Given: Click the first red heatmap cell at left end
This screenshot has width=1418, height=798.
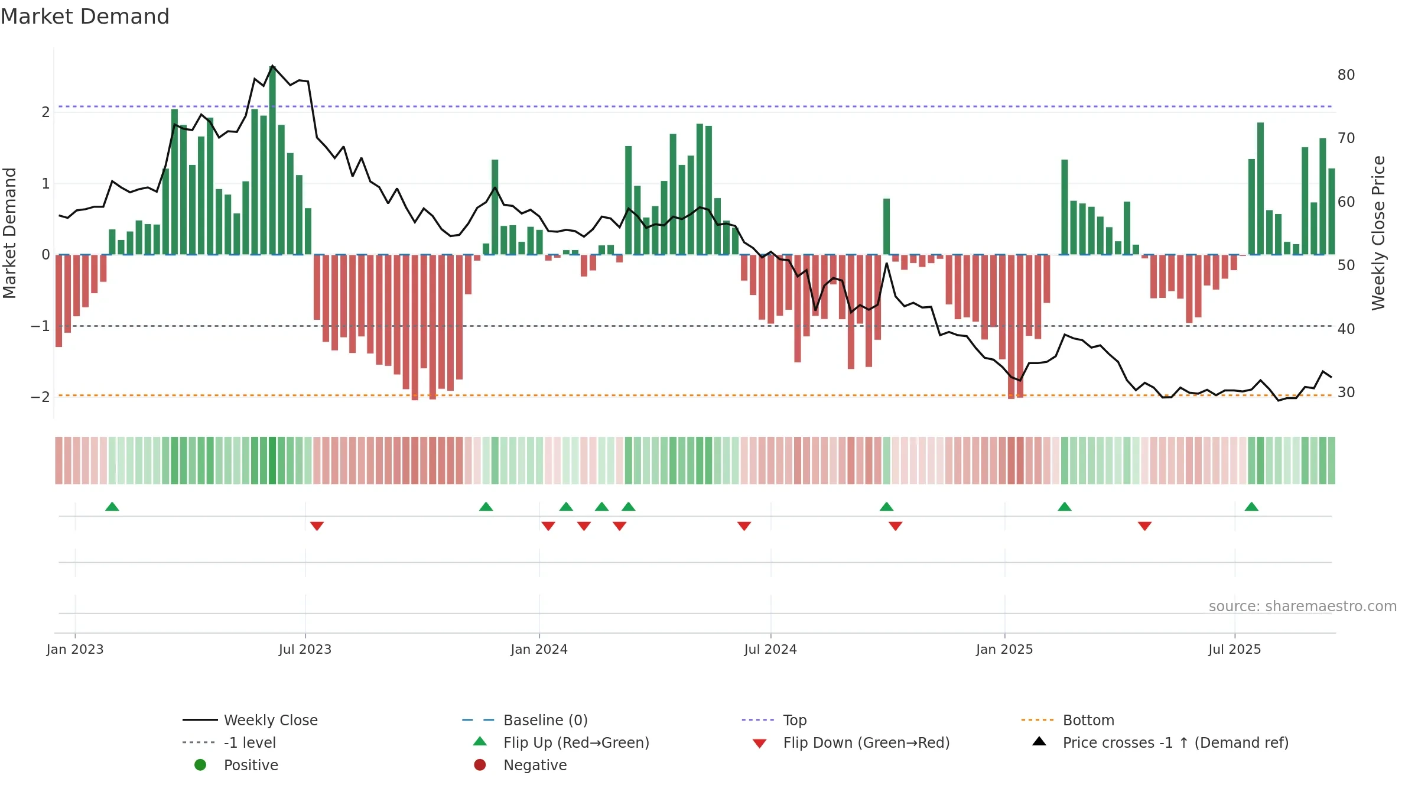Looking at the screenshot, I should click(59, 460).
